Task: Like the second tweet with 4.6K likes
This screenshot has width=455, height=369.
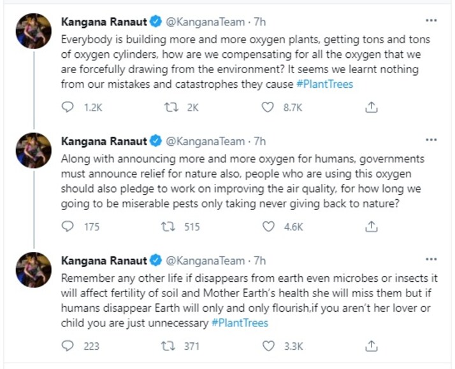Action: [x=268, y=226]
